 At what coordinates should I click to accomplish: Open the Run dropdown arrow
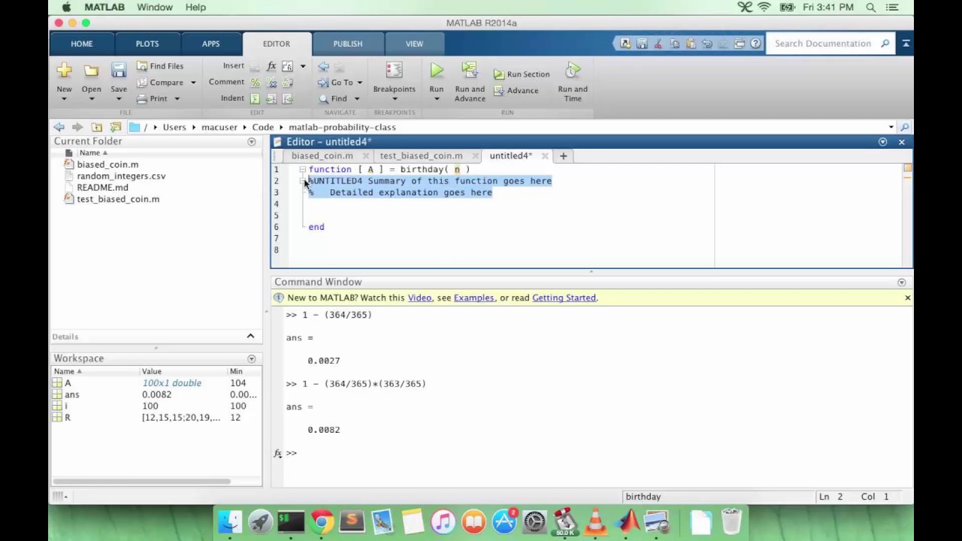(x=437, y=99)
